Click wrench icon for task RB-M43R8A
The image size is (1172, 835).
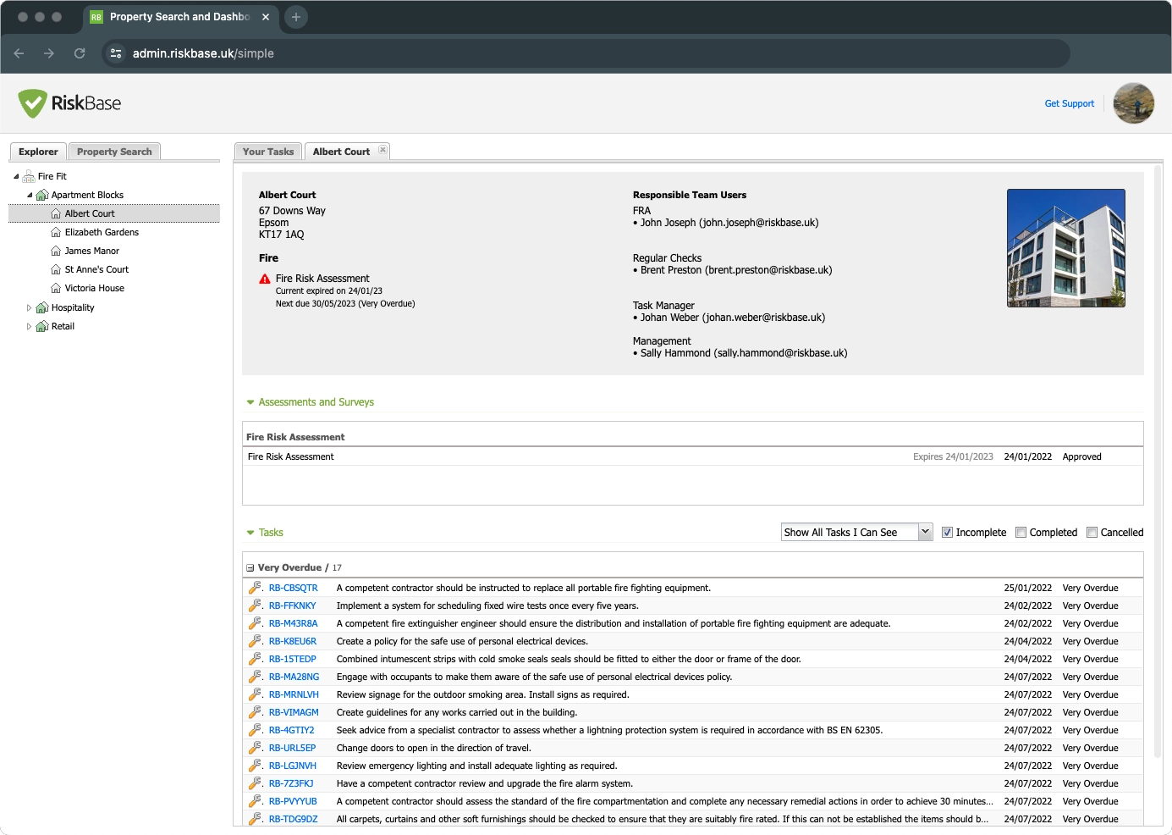pyautogui.click(x=255, y=623)
